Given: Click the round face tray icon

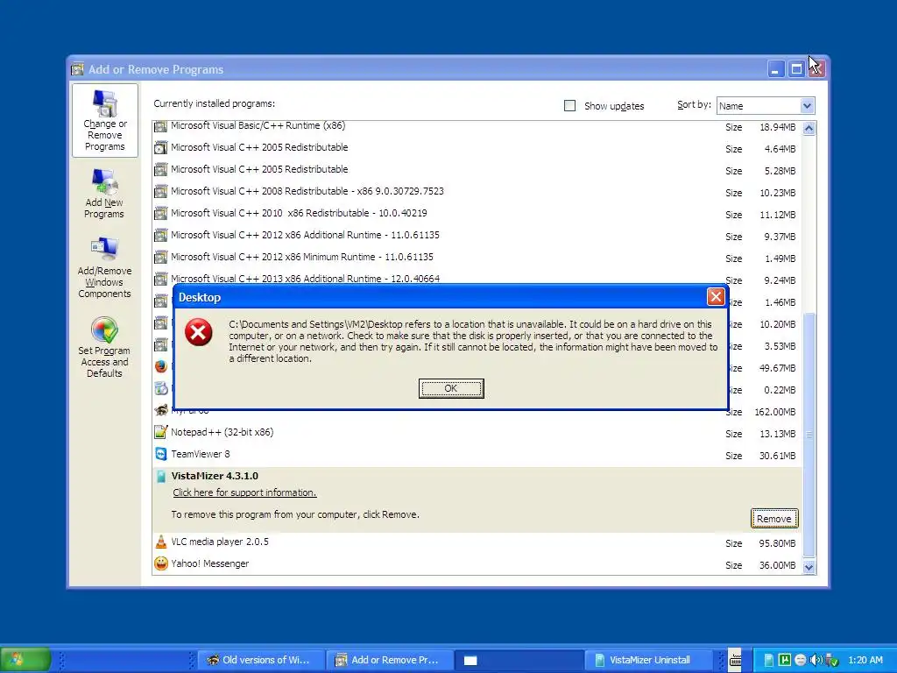Looking at the screenshot, I should point(801,660).
